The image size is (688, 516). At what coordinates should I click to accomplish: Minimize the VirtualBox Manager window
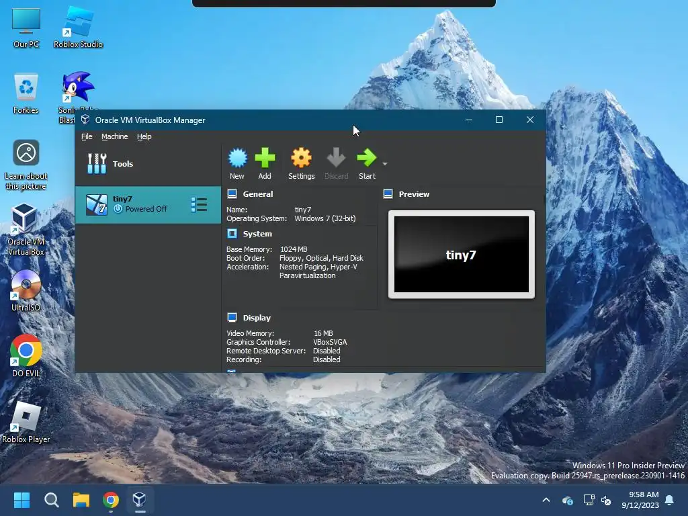point(468,120)
